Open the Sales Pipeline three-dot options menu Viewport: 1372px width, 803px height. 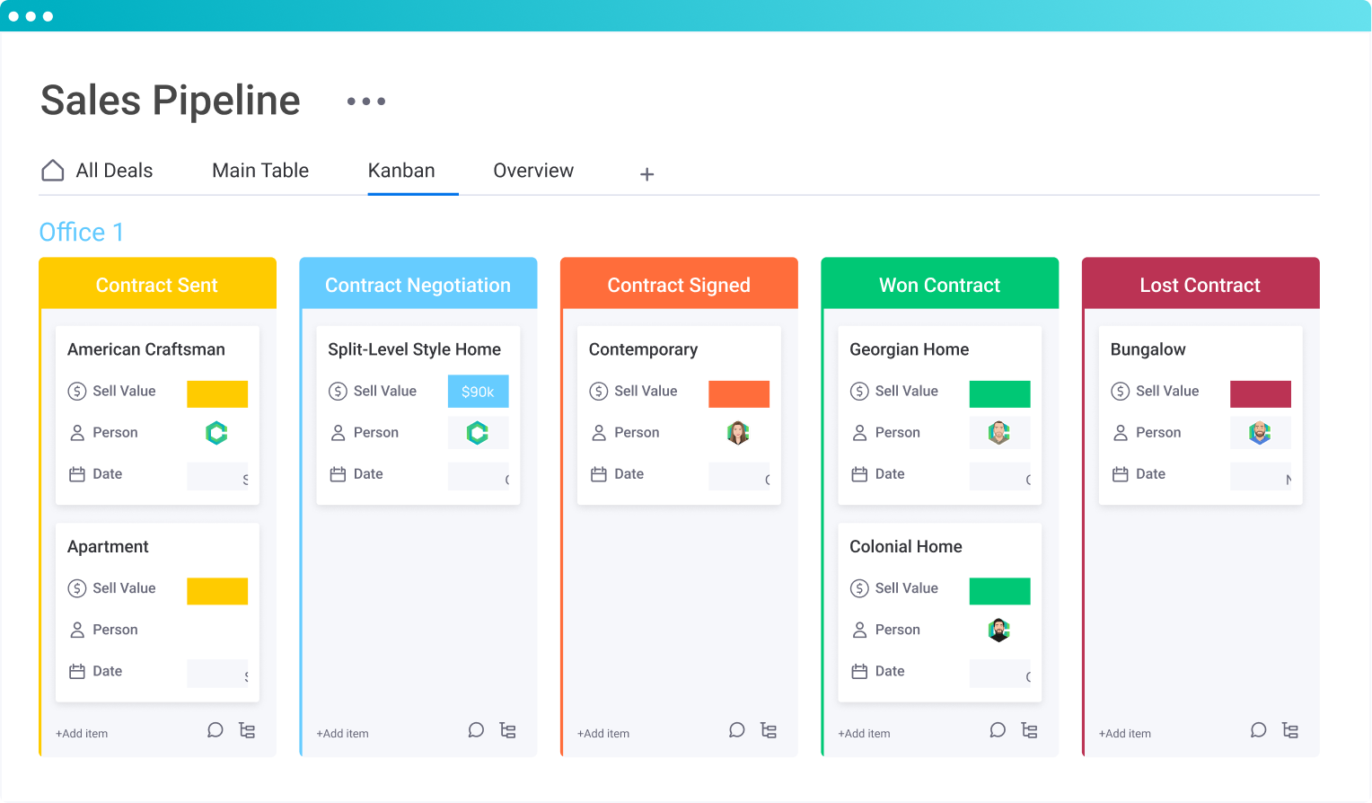tap(366, 101)
